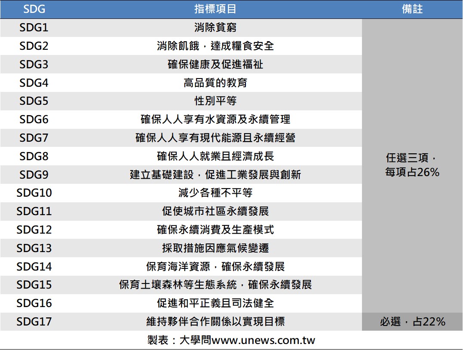The height and width of the screenshot is (350, 463).
Task: Select the SDG4 cell
Action: 34,82
